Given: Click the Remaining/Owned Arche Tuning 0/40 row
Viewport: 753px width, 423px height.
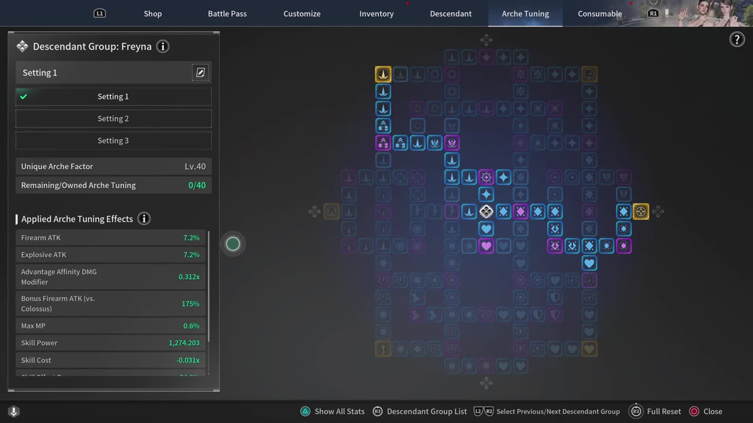Looking at the screenshot, I should 113,185.
